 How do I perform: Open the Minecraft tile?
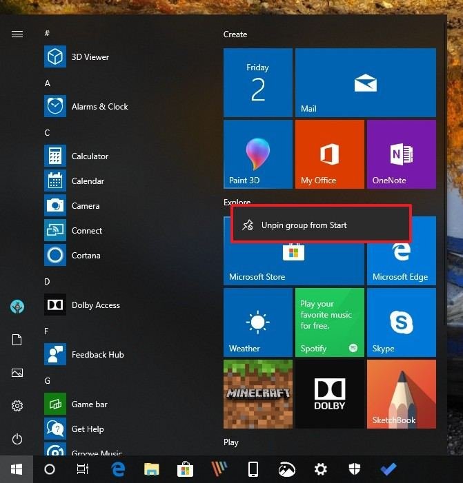(258, 394)
